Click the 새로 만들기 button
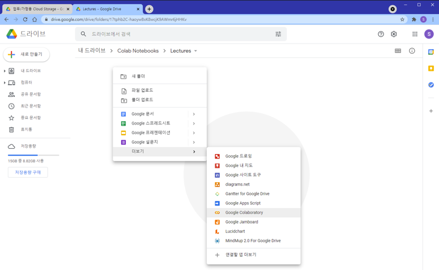Viewport: 439px width, 270px height. tap(26, 54)
